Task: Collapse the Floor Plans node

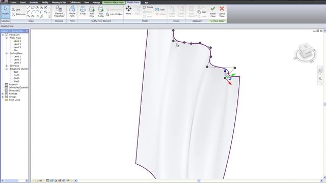Action: [7, 38]
